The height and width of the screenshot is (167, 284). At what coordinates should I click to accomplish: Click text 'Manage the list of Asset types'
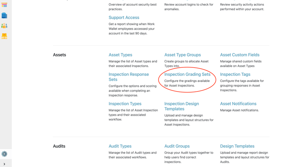tap(133, 61)
